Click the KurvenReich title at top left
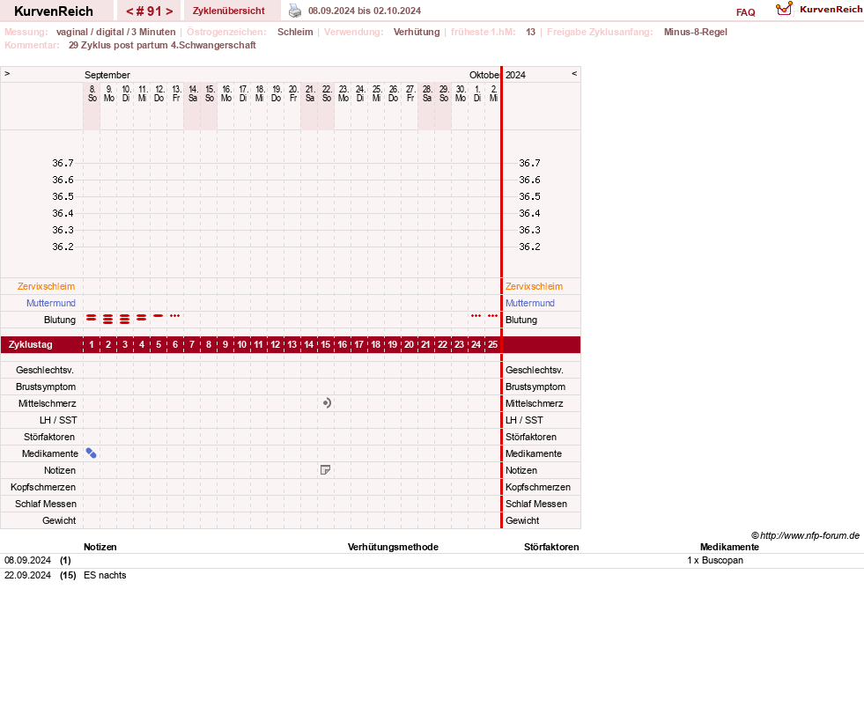The height and width of the screenshot is (722, 864). point(54,11)
